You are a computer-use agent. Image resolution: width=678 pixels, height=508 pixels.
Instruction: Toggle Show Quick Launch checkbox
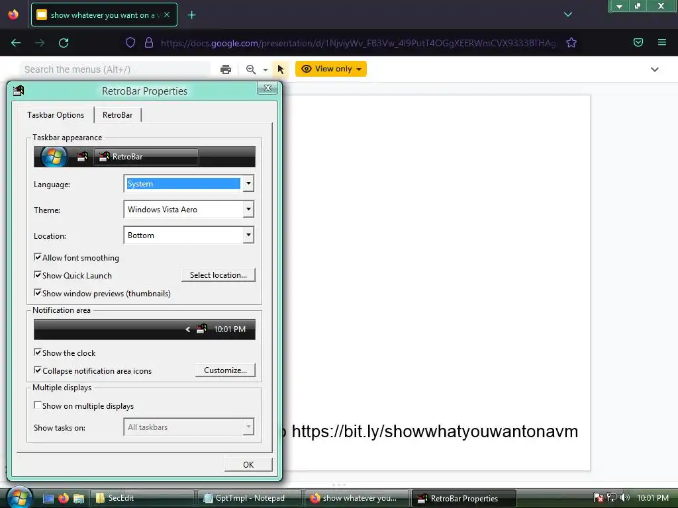pyautogui.click(x=38, y=275)
